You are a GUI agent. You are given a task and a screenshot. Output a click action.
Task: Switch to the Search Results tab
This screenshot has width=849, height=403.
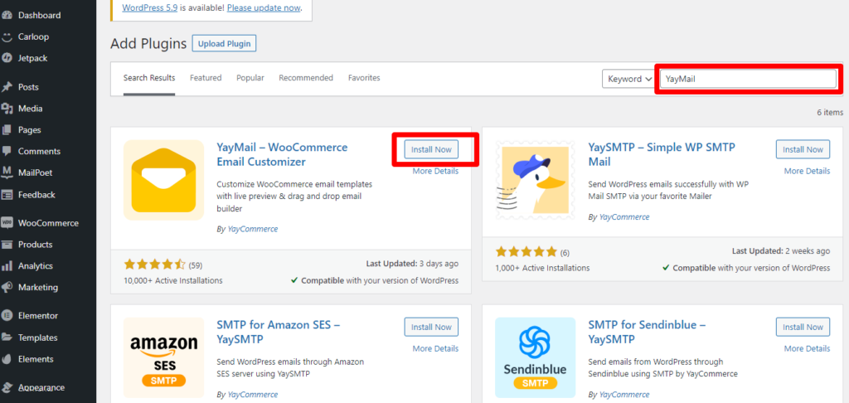coord(149,78)
